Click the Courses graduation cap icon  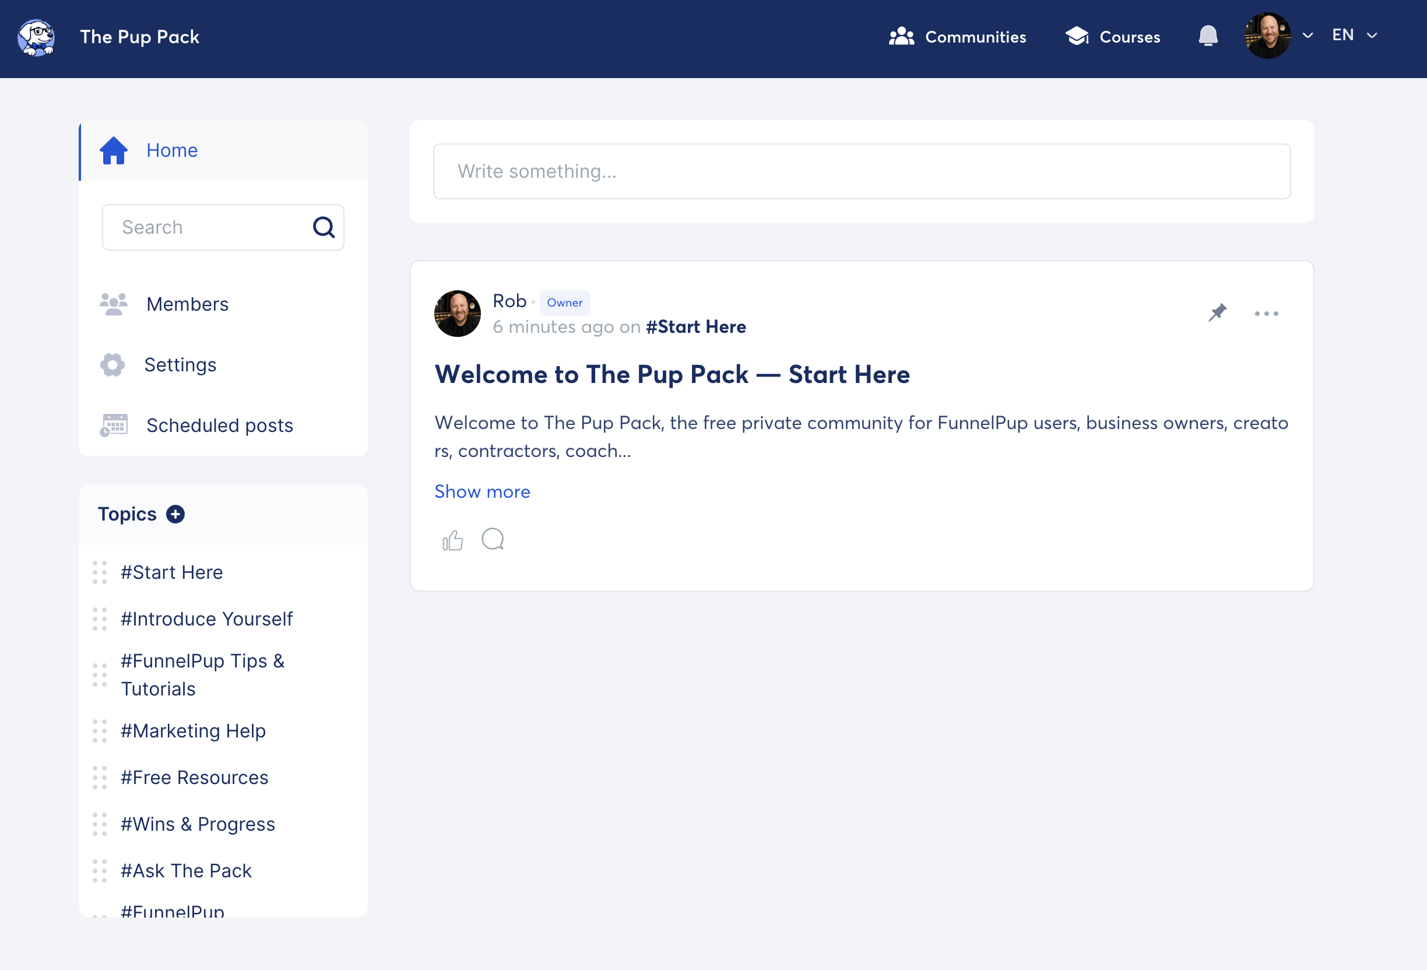coord(1077,36)
